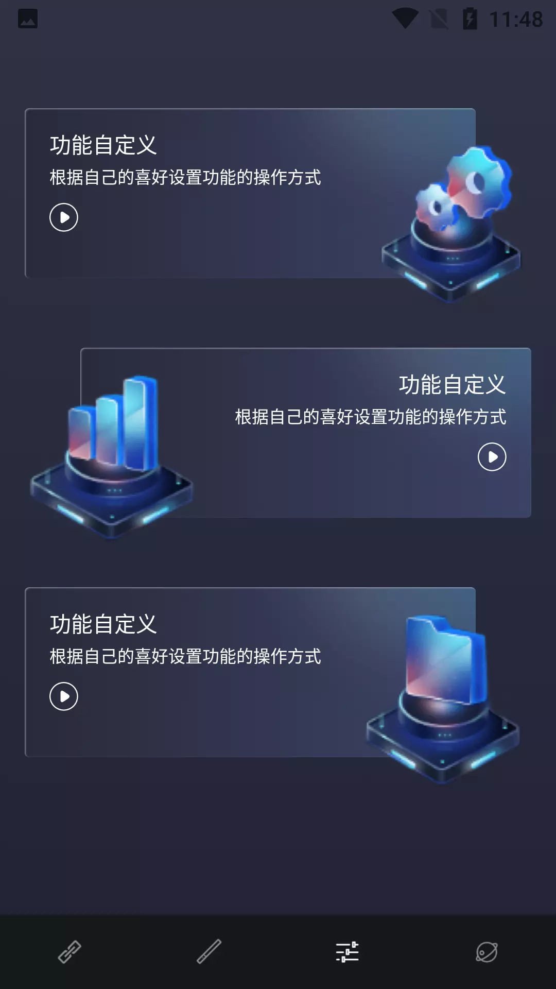Tap the Wi-Fi icon in status bar
The width and height of the screenshot is (556, 989).
pyautogui.click(x=405, y=19)
